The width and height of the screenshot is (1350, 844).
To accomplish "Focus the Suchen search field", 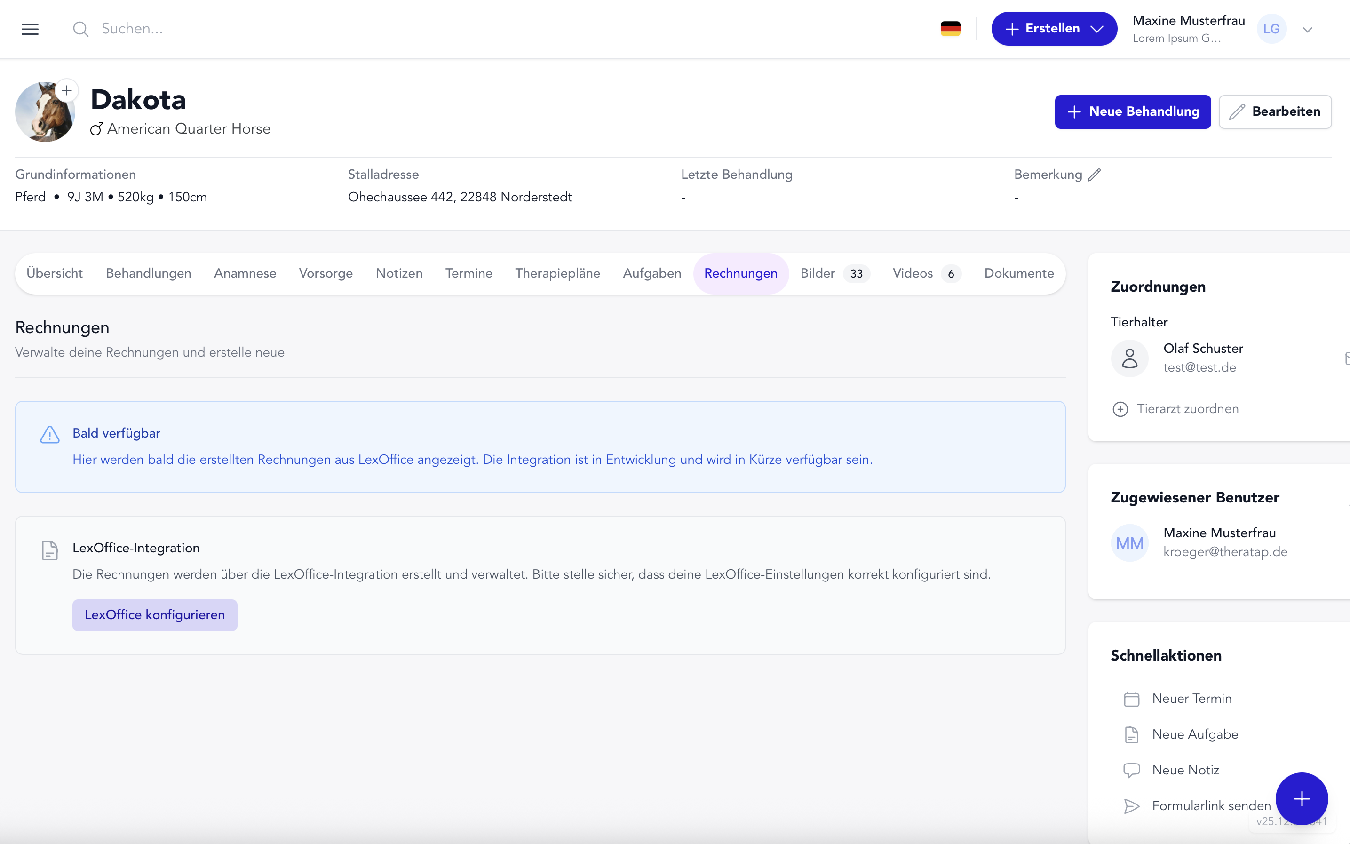I will pos(223,29).
